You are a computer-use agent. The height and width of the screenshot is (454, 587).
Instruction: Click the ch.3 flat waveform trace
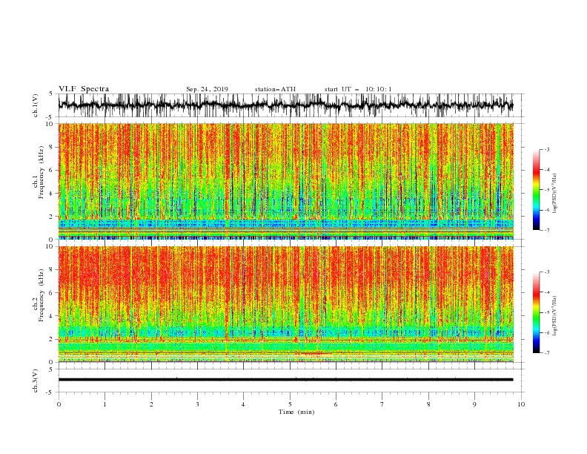(x=286, y=380)
